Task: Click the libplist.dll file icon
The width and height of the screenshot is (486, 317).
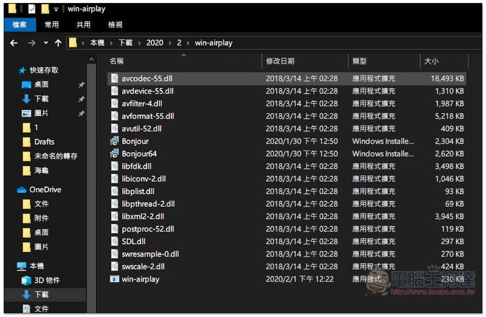Action: pyautogui.click(x=114, y=191)
